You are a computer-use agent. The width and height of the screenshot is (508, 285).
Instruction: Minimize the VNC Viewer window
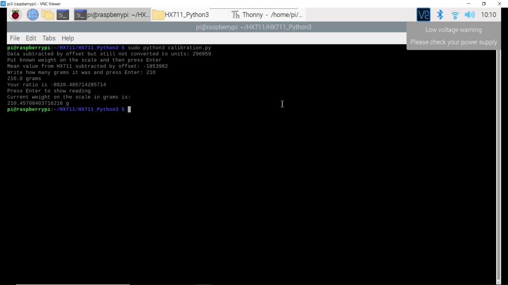click(x=468, y=4)
